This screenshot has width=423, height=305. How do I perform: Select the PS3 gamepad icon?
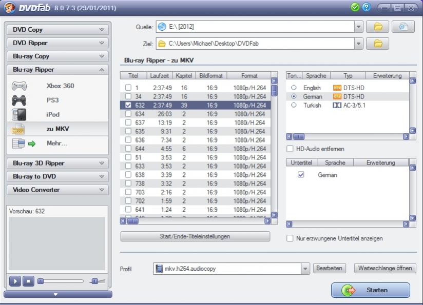[20, 101]
